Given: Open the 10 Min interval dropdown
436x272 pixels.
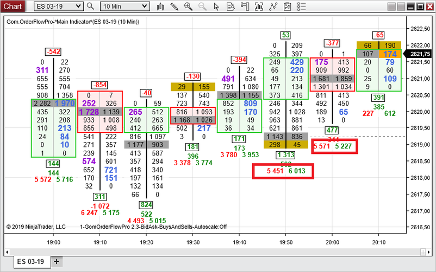Looking at the screenshot, I should point(125,7).
